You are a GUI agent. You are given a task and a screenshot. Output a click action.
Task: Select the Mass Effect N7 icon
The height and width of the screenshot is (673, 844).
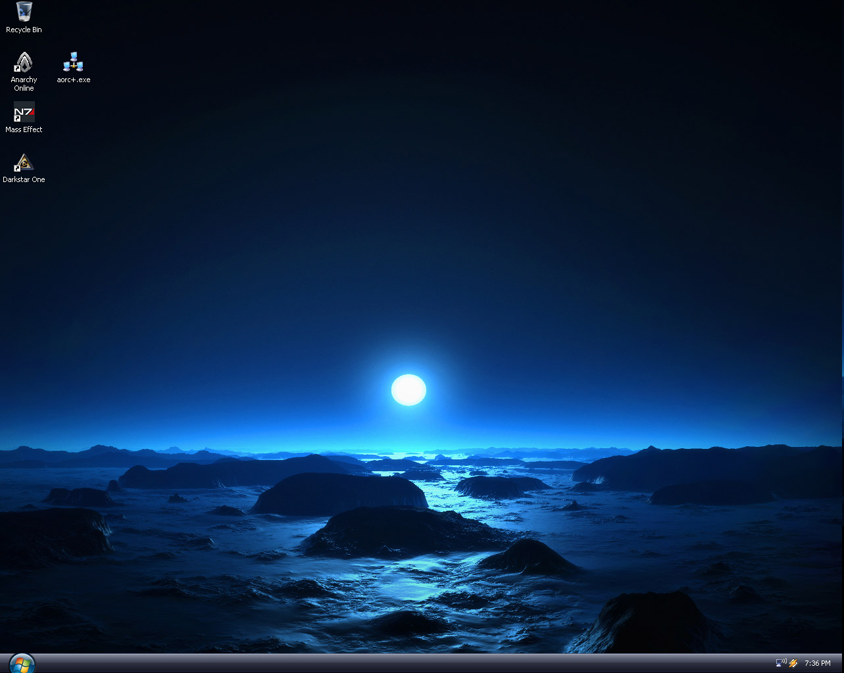[x=24, y=112]
